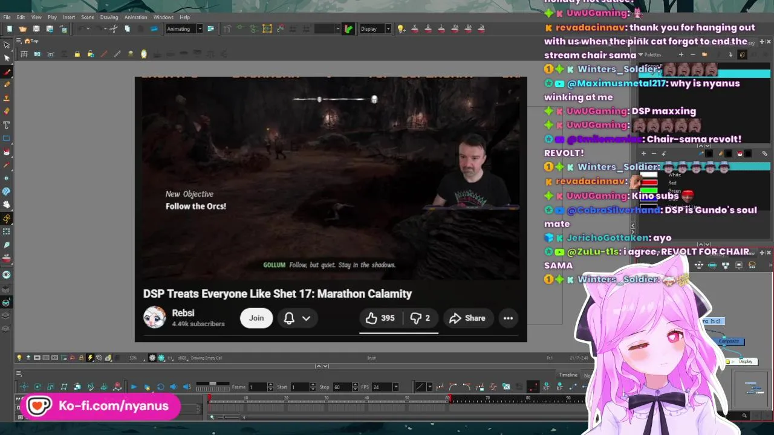The width and height of the screenshot is (774, 435).
Task: Select the Transform arrow tool at top
Action: pyautogui.click(x=7, y=45)
